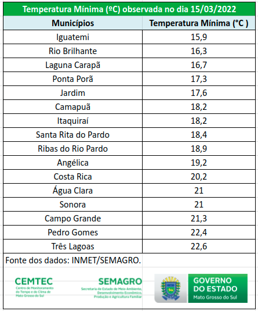The image size is (258, 311).
Task: Select the Ponta Porã row temperature 17,3
Action: point(199,79)
